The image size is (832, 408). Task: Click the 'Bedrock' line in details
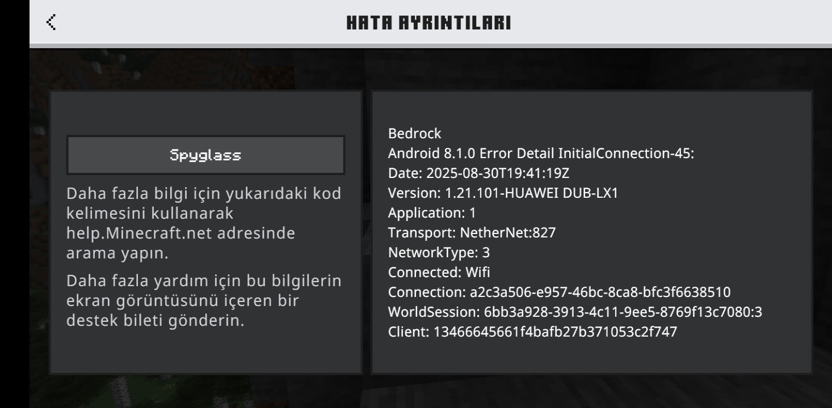pyautogui.click(x=414, y=134)
